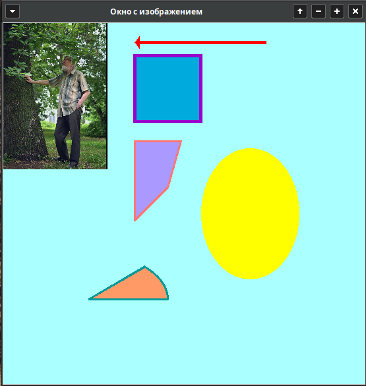The image size is (366, 386).
Task: Maximize the window with the plus button
Action: pyautogui.click(x=337, y=11)
